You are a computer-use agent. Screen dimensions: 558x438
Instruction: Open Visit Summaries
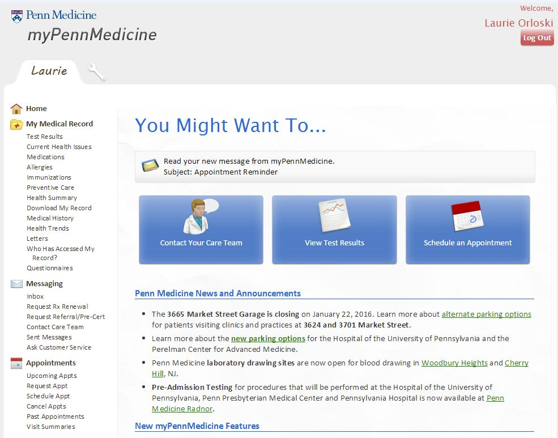(51, 427)
